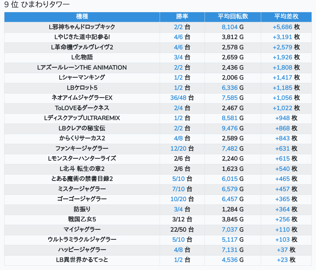Click the +37 枚 average difference value
316x270 pixels.
[x=286, y=250]
